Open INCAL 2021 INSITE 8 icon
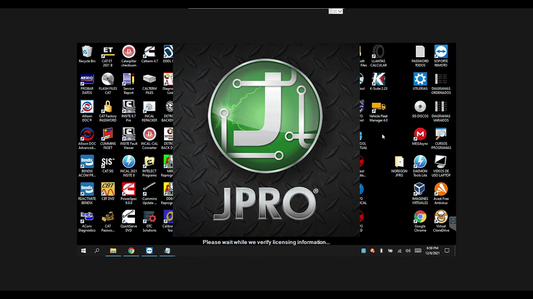Image resolution: width=533 pixels, height=299 pixels. point(129,166)
